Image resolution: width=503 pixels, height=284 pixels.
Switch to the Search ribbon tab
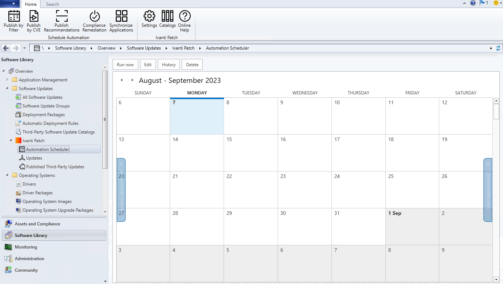pos(52,4)
